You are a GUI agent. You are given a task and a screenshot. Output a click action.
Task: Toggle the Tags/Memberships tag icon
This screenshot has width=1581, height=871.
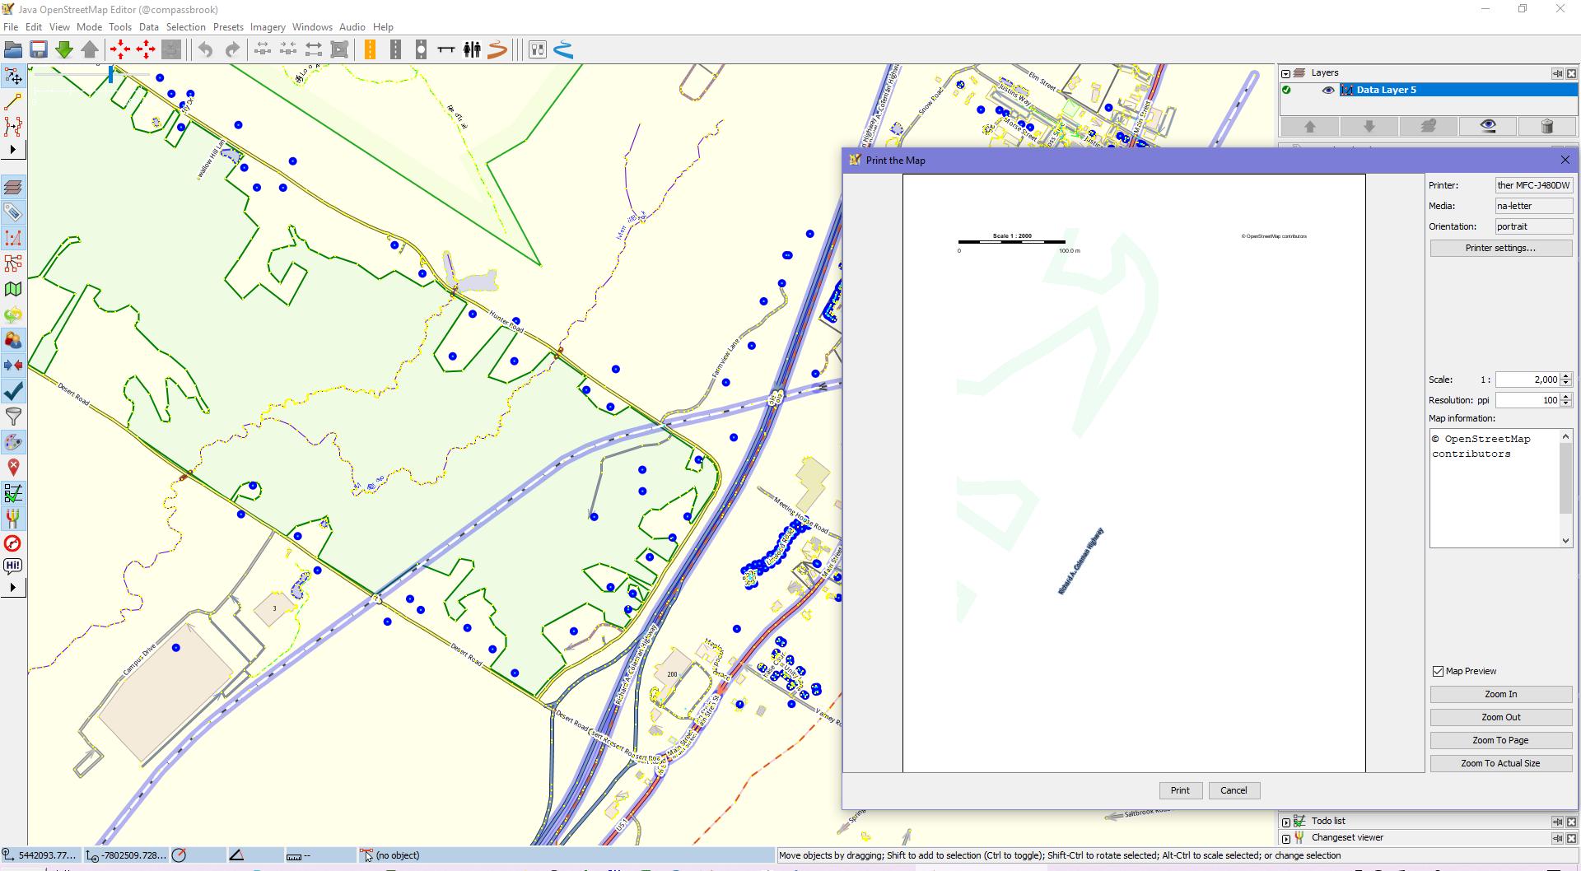click(x=13, y=212)
